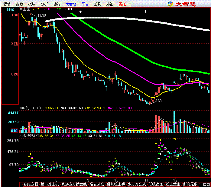The height and width of the screenshot is (187, 211).
Task: Click the 20739 volume axis label
Action: 13,122
